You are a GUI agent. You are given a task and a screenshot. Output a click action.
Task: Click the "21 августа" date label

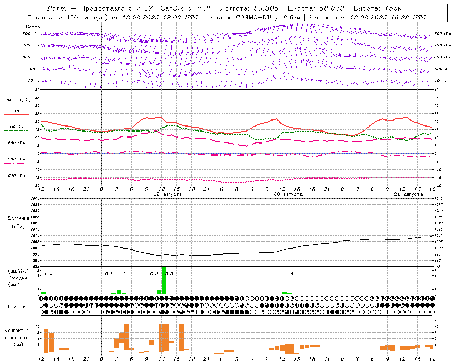[408, 194]
